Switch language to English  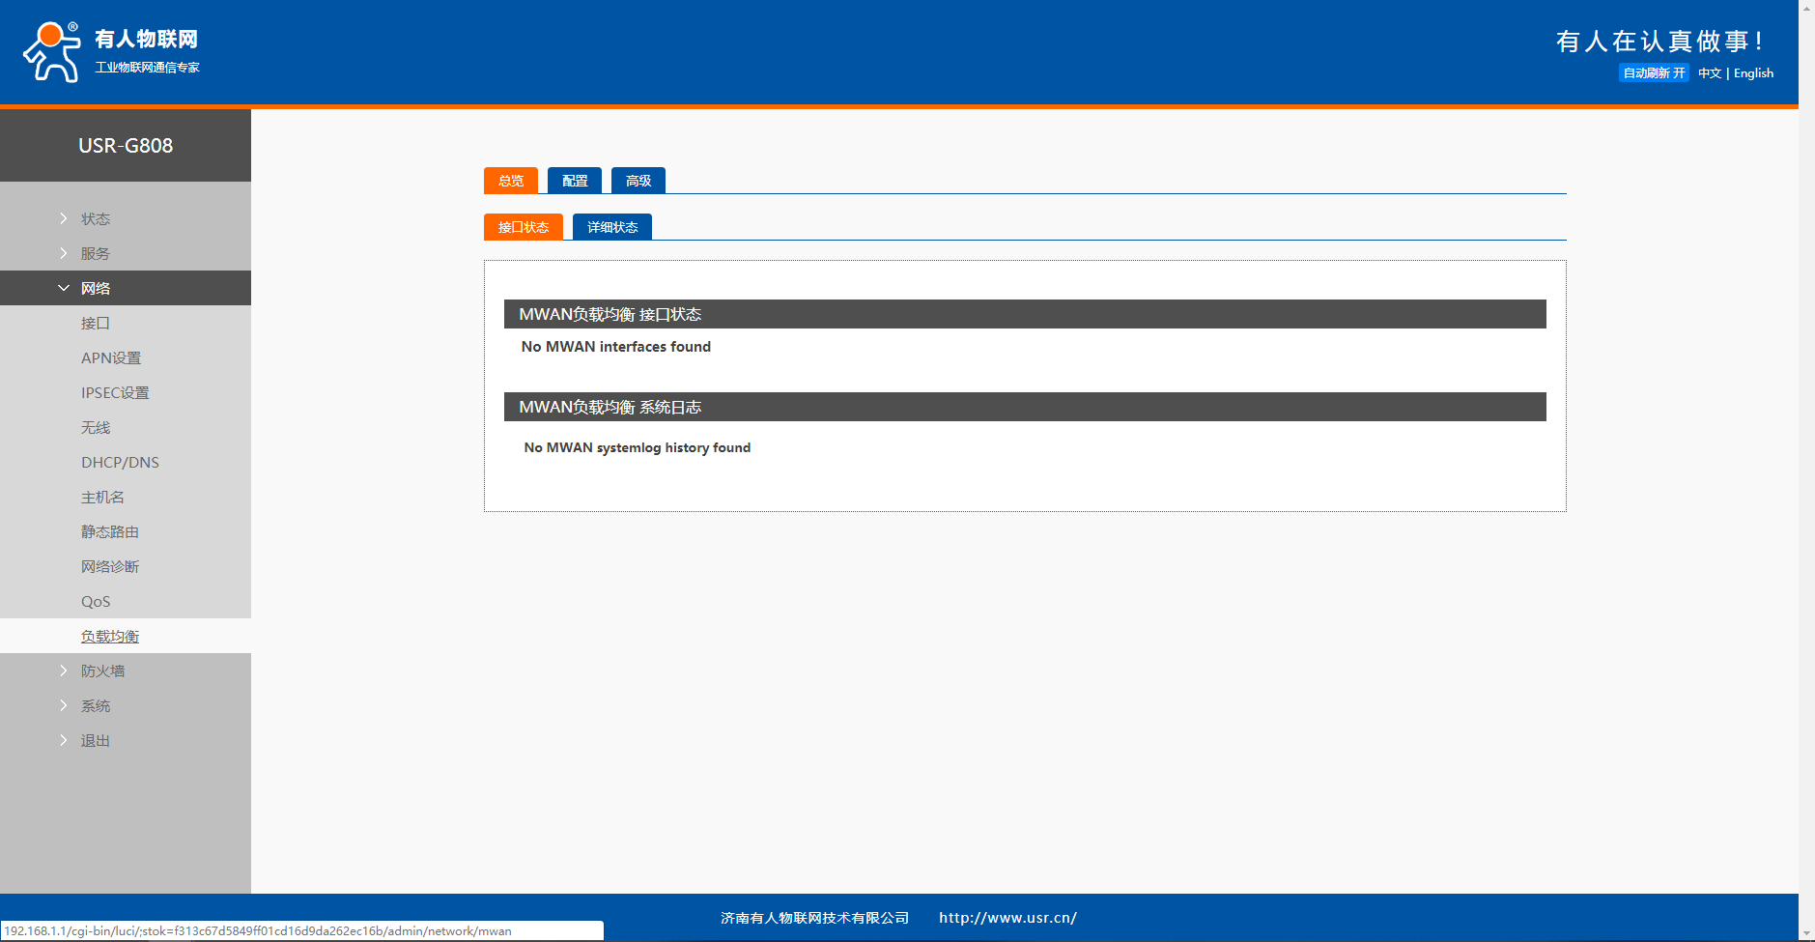coord(1753,73)
